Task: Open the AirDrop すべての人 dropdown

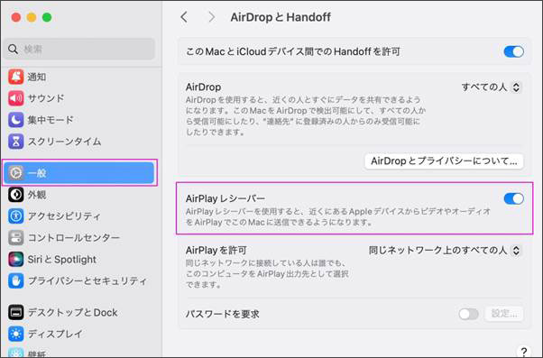Action: click(491, 87)
